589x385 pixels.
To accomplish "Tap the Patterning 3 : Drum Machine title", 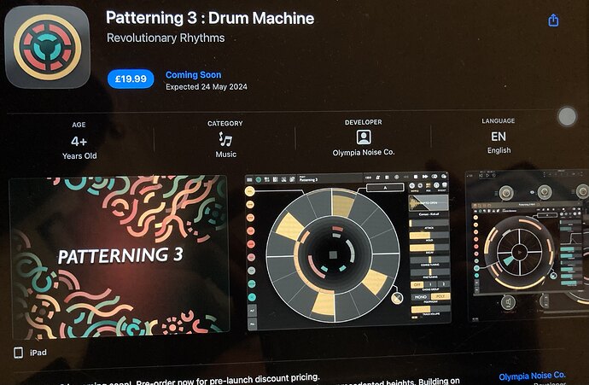I will [210, 18].
